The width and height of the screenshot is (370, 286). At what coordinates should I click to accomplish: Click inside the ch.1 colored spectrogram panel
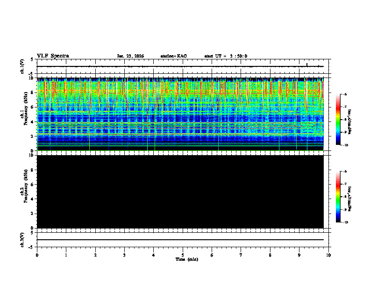click(180, 114)
